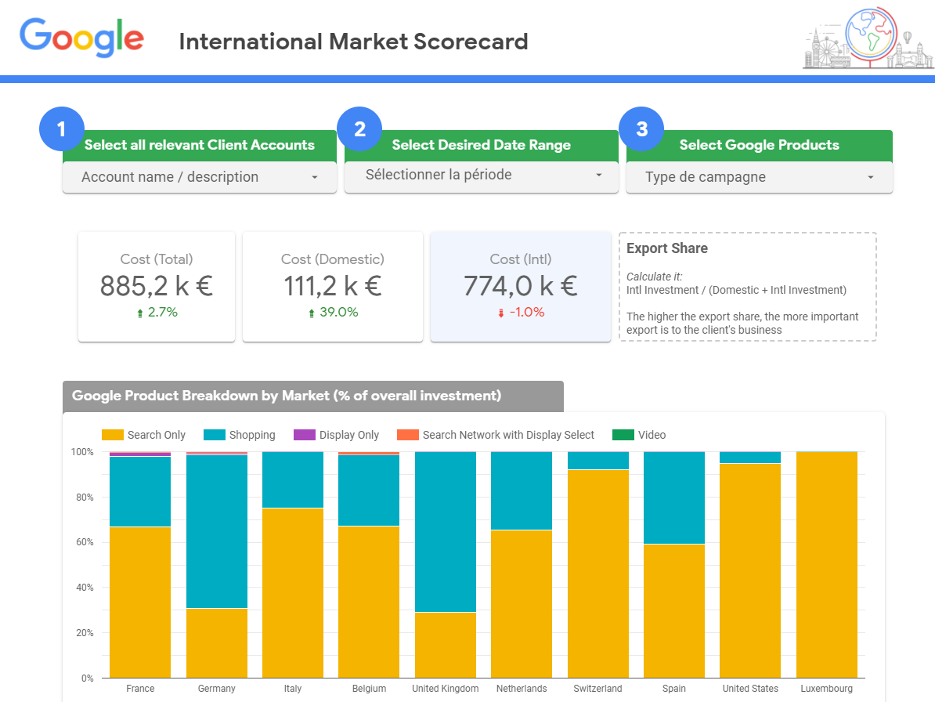Click the Spain axis label
The height and width of the screenshot is (702, 935).
(x=674, y=688)
